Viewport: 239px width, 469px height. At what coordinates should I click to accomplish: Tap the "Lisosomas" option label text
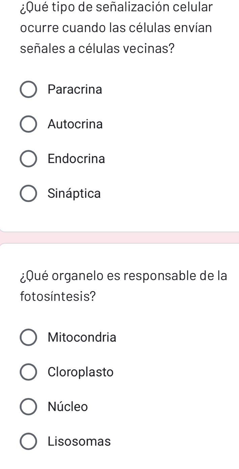coord(79,441)
